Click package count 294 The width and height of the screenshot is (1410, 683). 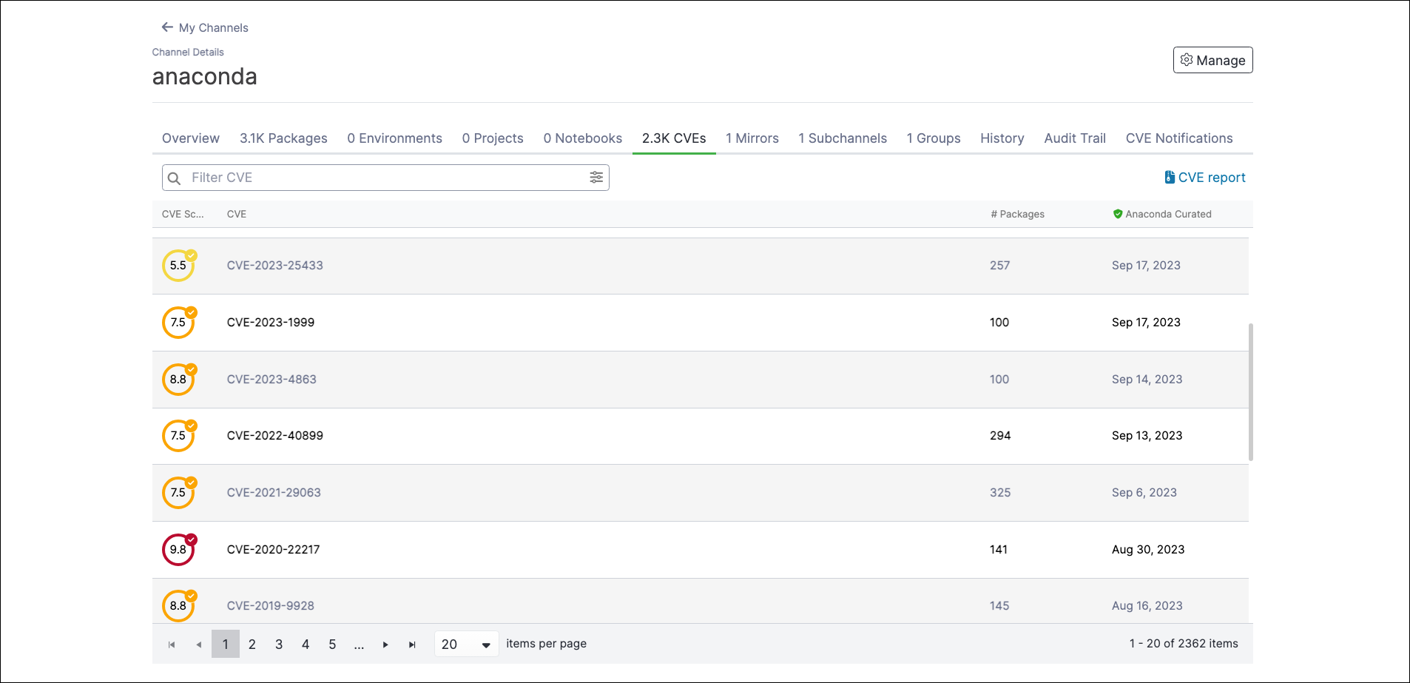pos(1000,436)
